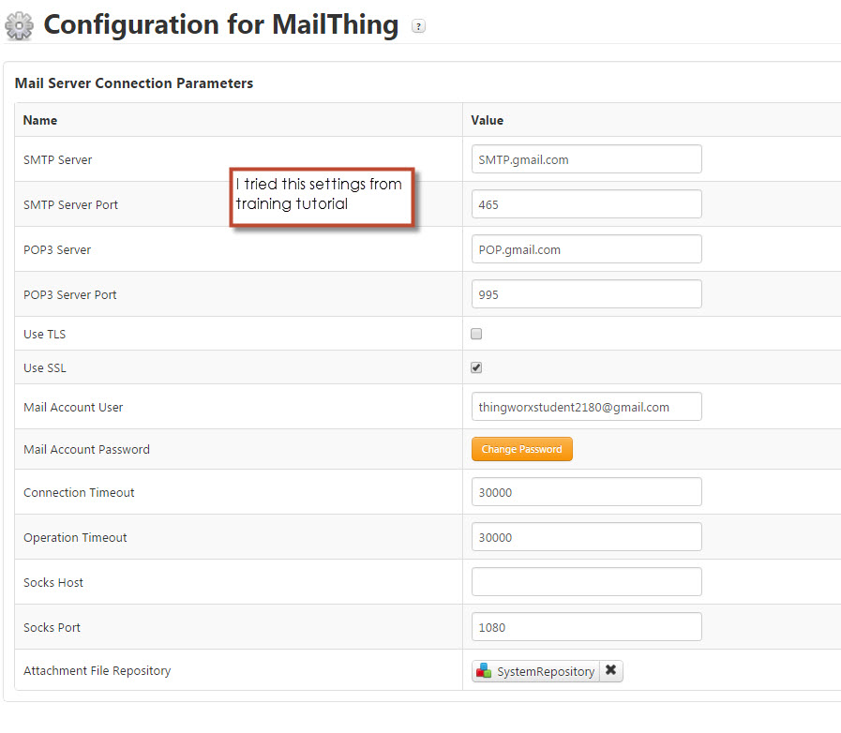The height and width of the screenshot is (733, 841).
Task: Click the Mail Account User email field
Action: pos(586,406)
